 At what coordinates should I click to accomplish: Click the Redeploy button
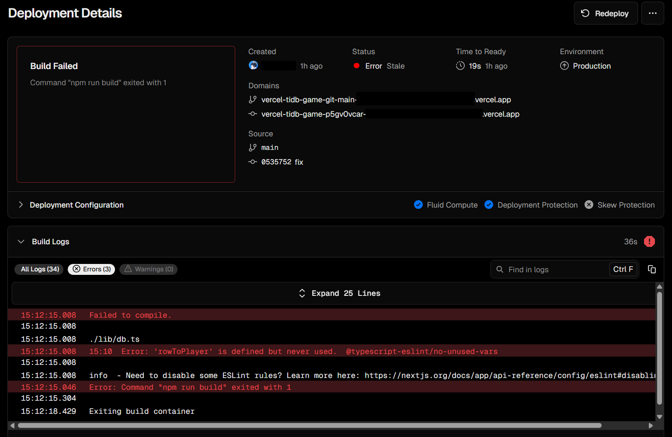tap(606, 13)
